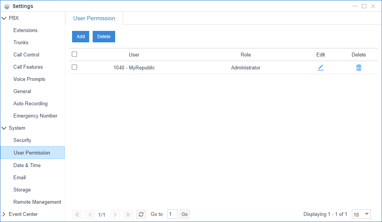Advance to the next page
The width and height of the screenshot is (382, 222).
115,214
